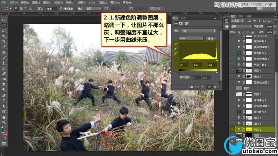This screenshot has height=156, width=278.
Task: Open the 图像 (Image) menu
Action: click(36, 3)
